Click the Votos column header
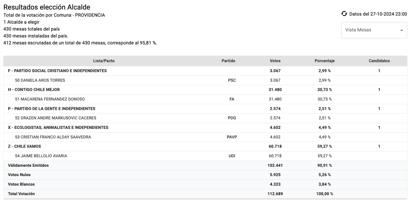 click(275, 61)
